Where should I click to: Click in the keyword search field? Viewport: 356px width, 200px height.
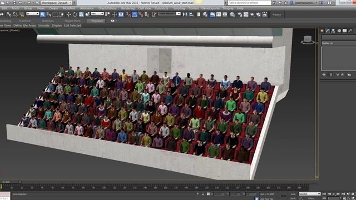(249, 3)
